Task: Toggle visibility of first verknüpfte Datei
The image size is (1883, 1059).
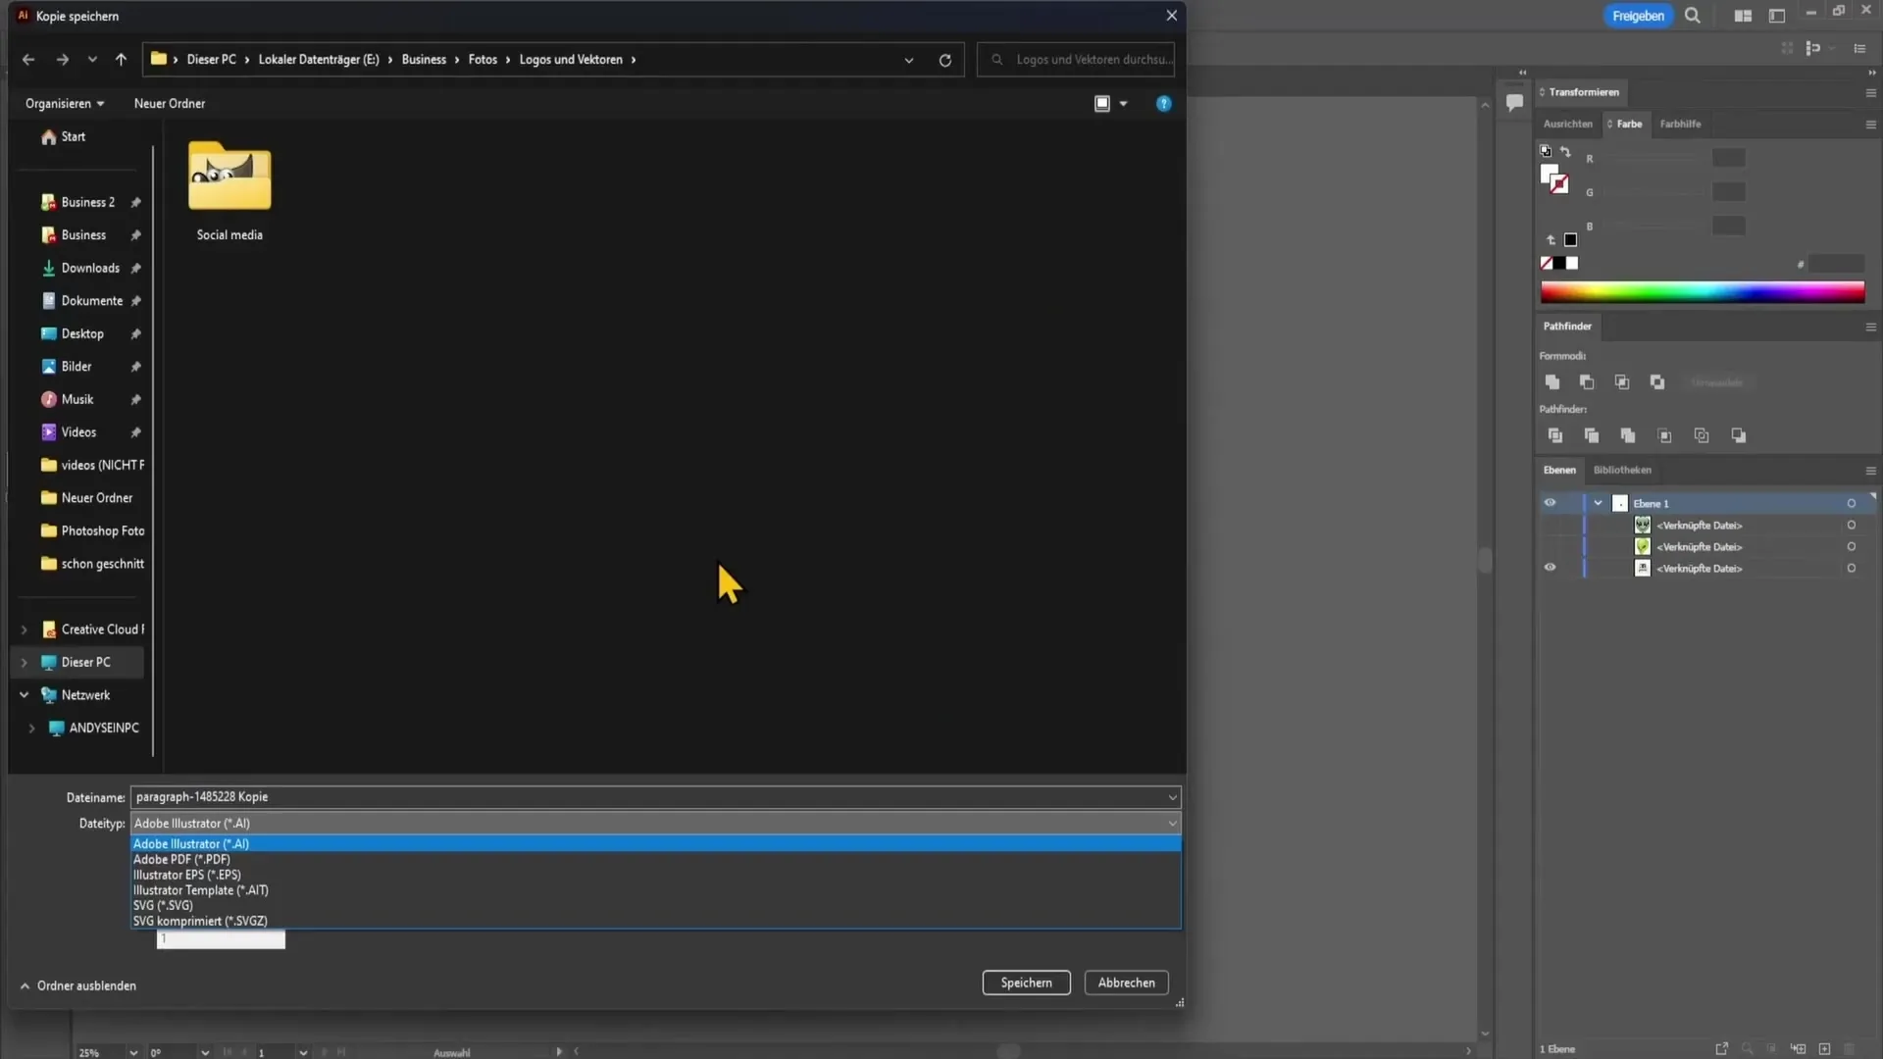Action: coord(1550,525)
